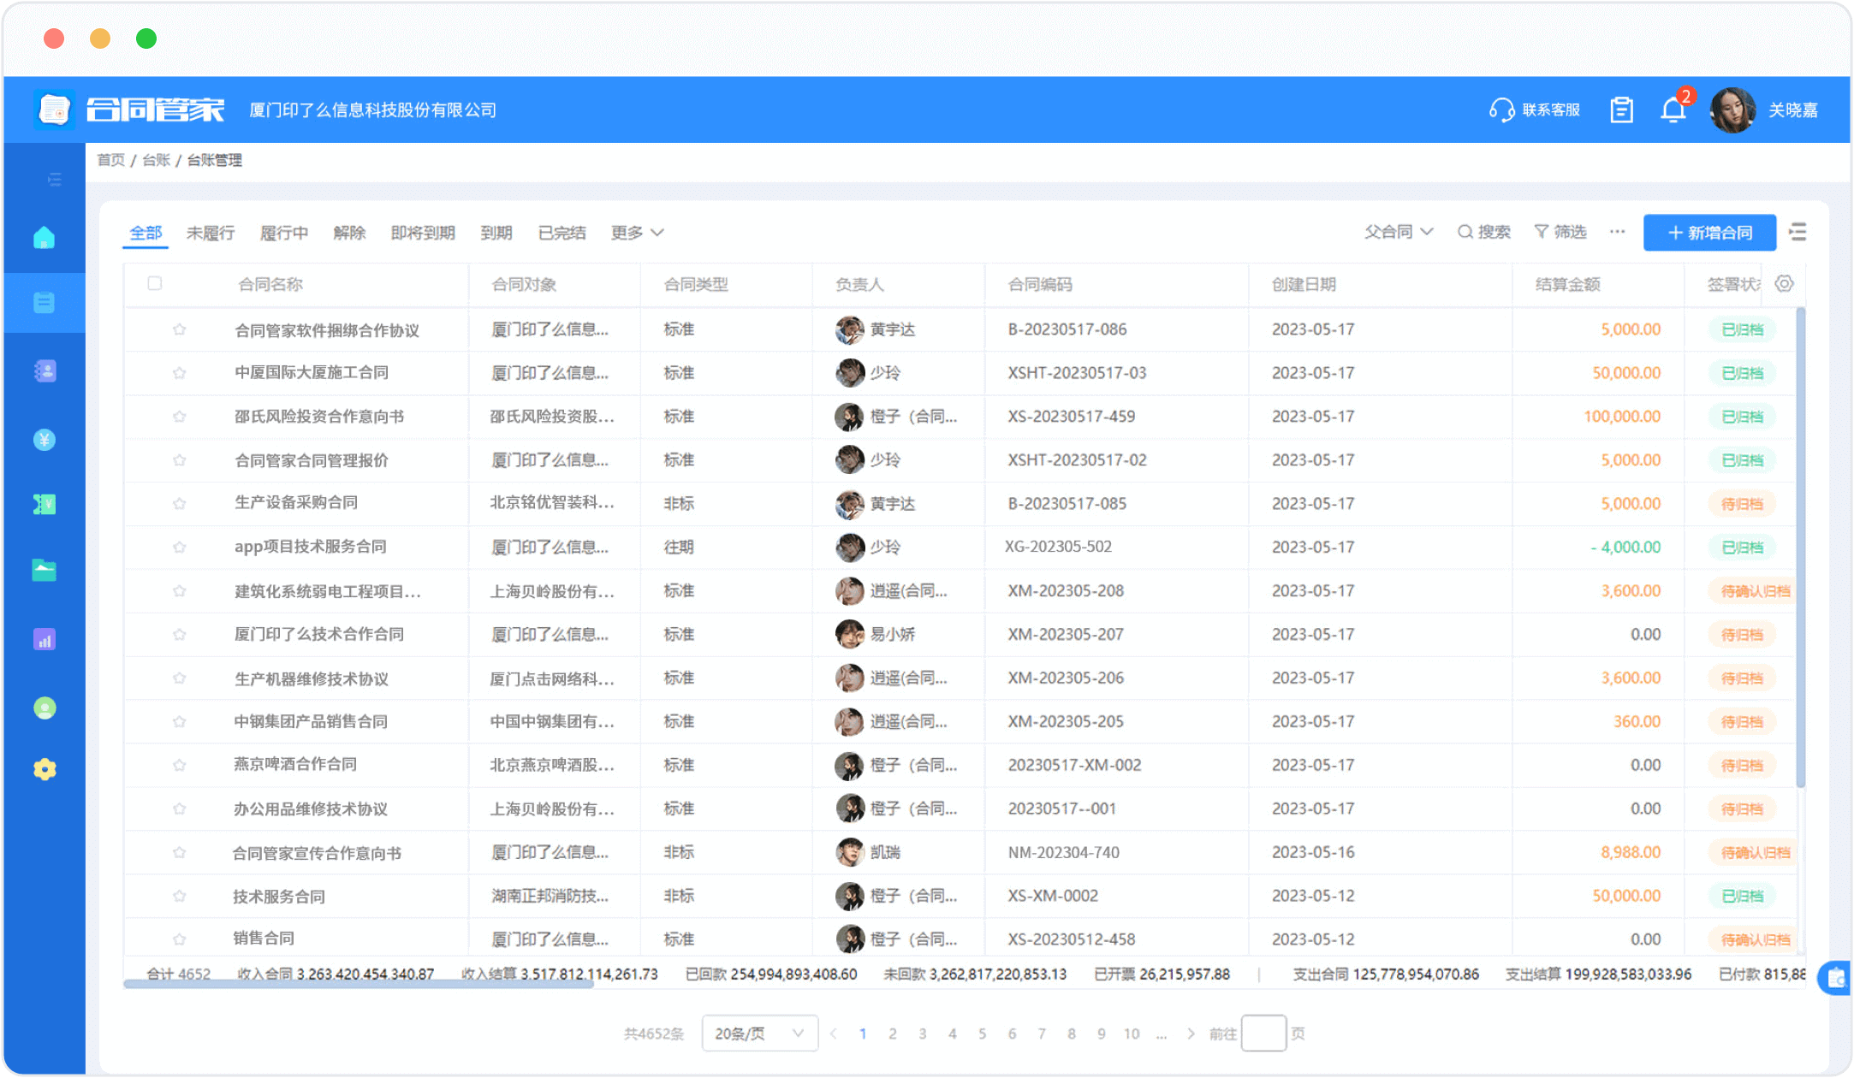Star the 中厦国际大厦施工合同 row
The width and height of the screenshot is (1854, 1078).
[179, 373]
